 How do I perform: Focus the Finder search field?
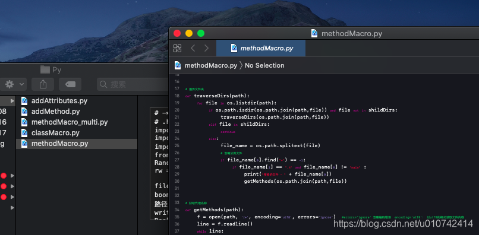point(133,84)
